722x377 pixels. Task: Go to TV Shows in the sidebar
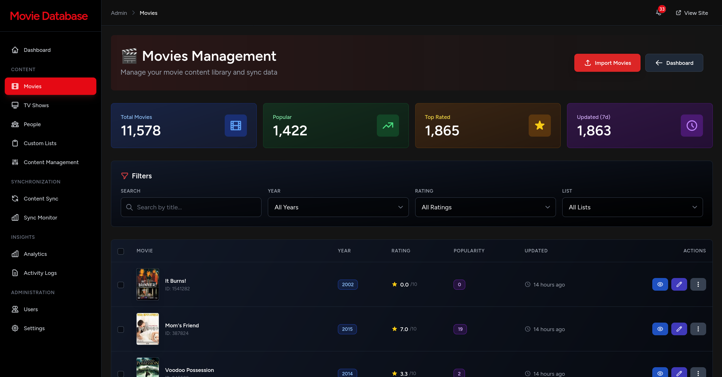pyautogui.click(x=36, y=105)
